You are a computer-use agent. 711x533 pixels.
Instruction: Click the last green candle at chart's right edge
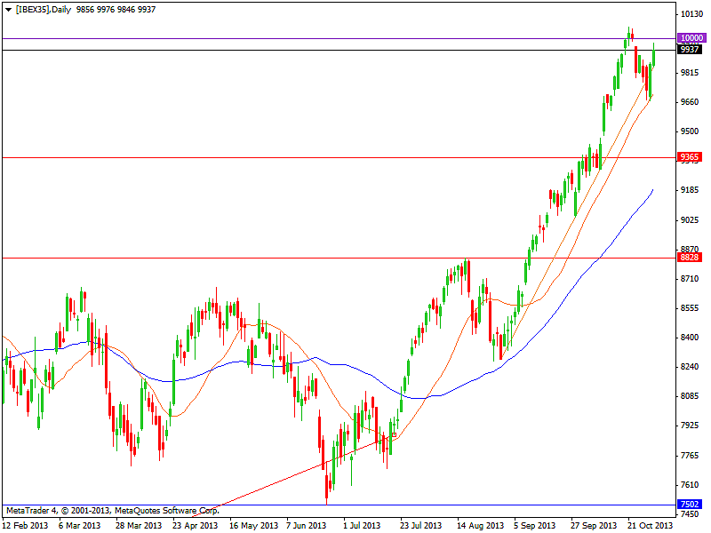[x=654, y=56]
